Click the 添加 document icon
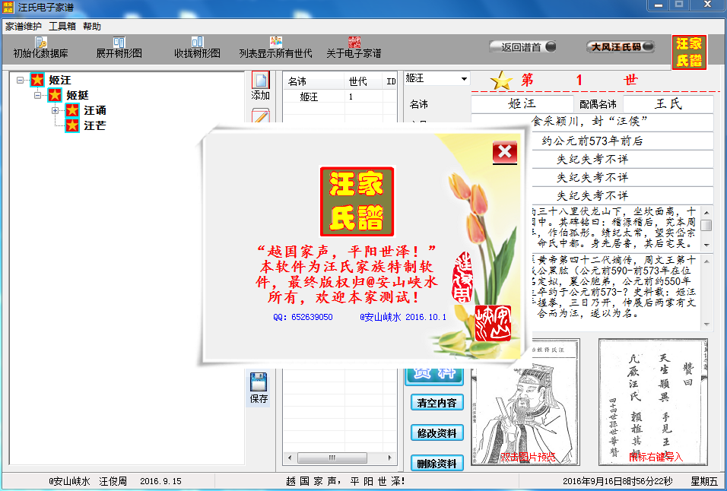Viewport: 727px width, 491px height. [260, 81]
